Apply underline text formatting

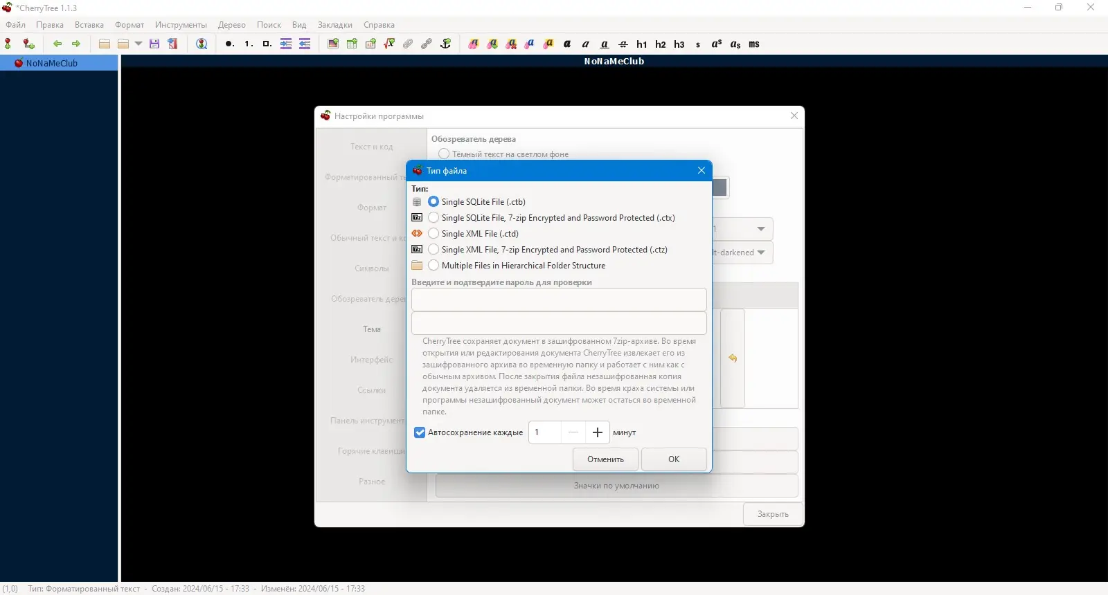click(605, 44)
